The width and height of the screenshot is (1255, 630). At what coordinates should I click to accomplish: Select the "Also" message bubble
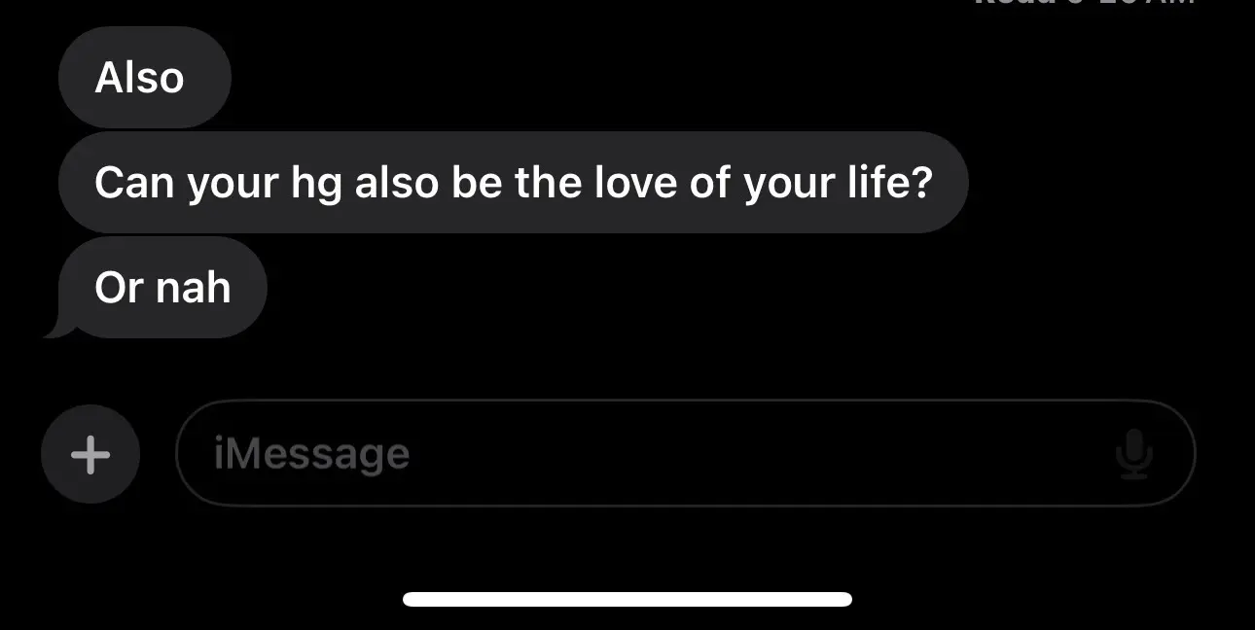pyautogui.click(x=144, y=77)
